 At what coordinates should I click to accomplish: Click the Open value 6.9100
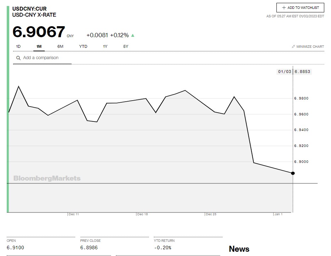16,248
